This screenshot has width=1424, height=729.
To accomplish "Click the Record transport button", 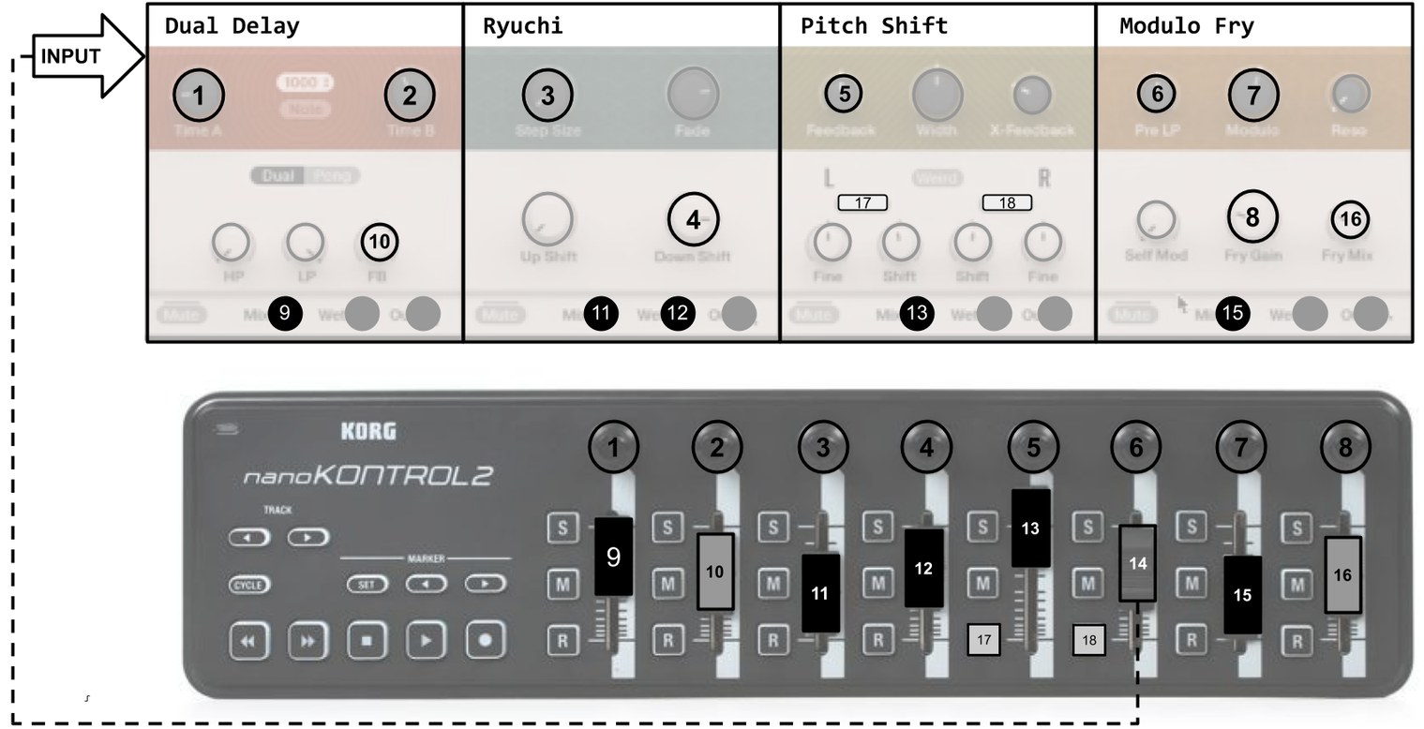I will [486, 641].
